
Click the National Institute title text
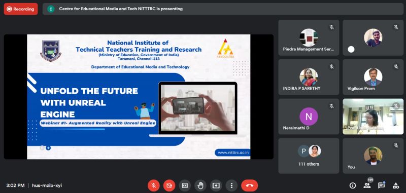pyautogui.click(x=138, y=46)
